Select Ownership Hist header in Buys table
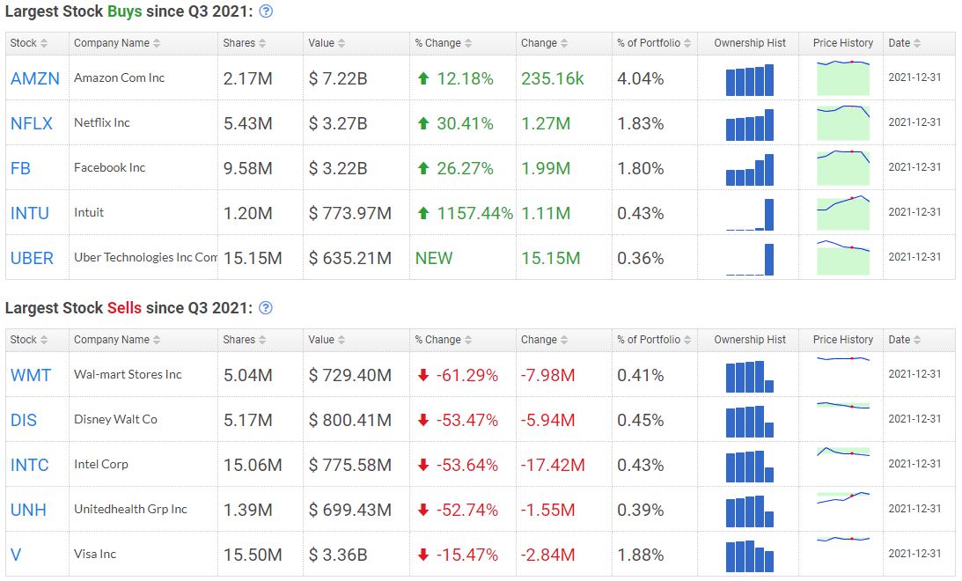 tap(750, 43)
